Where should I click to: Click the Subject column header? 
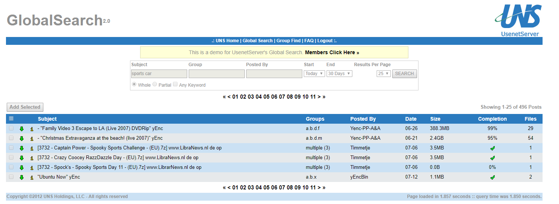pos(47,119)
